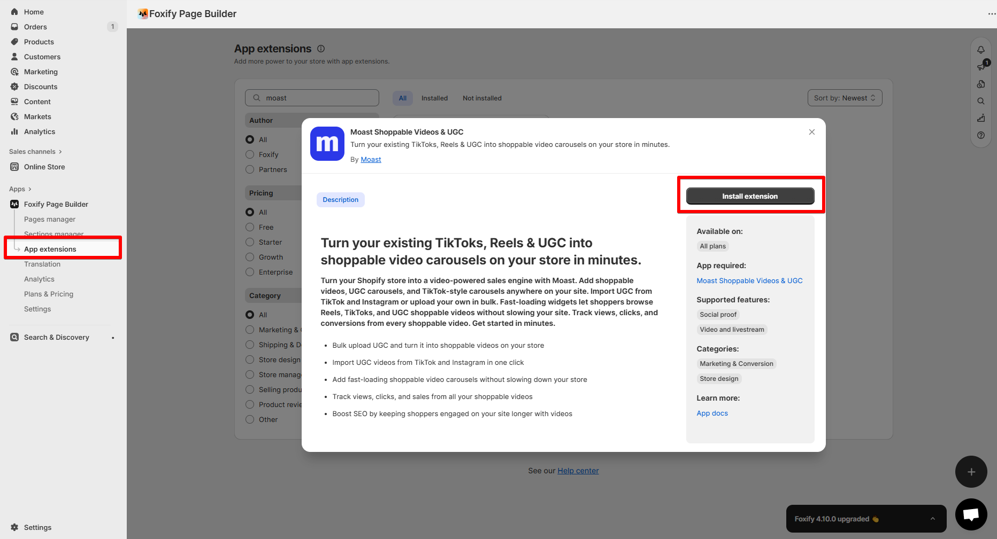Viewport: 997px width, 539px height.
Task: Choose the Other category radio option
Action: coord(250,419)
